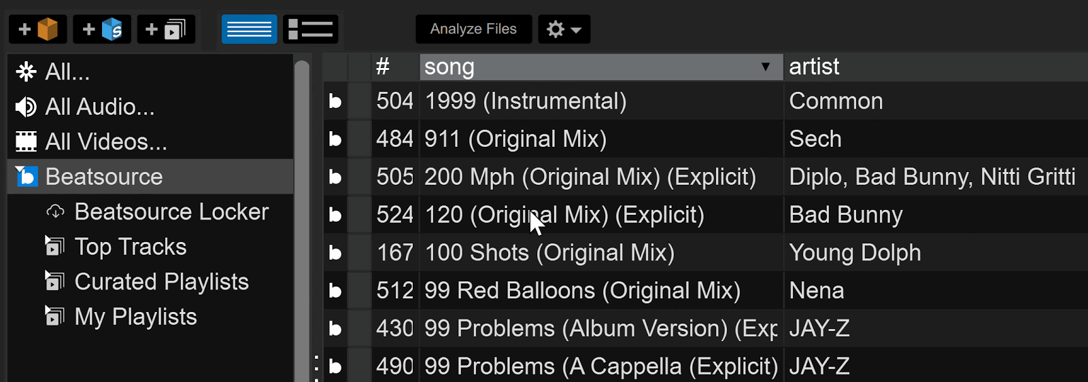This screenshot has height=382, width=1088.
Task: Select 200 Mph (Original Mix) (Explicit)
Action: click(x=590, y=177)
